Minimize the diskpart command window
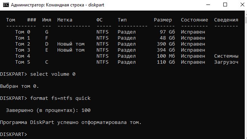The image size is (247, 139). [x=208, y=5]
